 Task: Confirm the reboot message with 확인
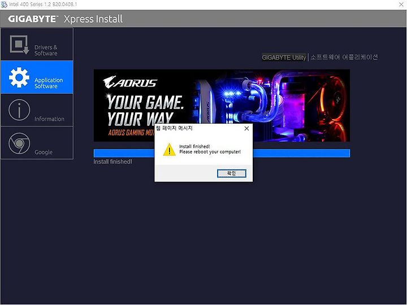[x=232, y=173]
